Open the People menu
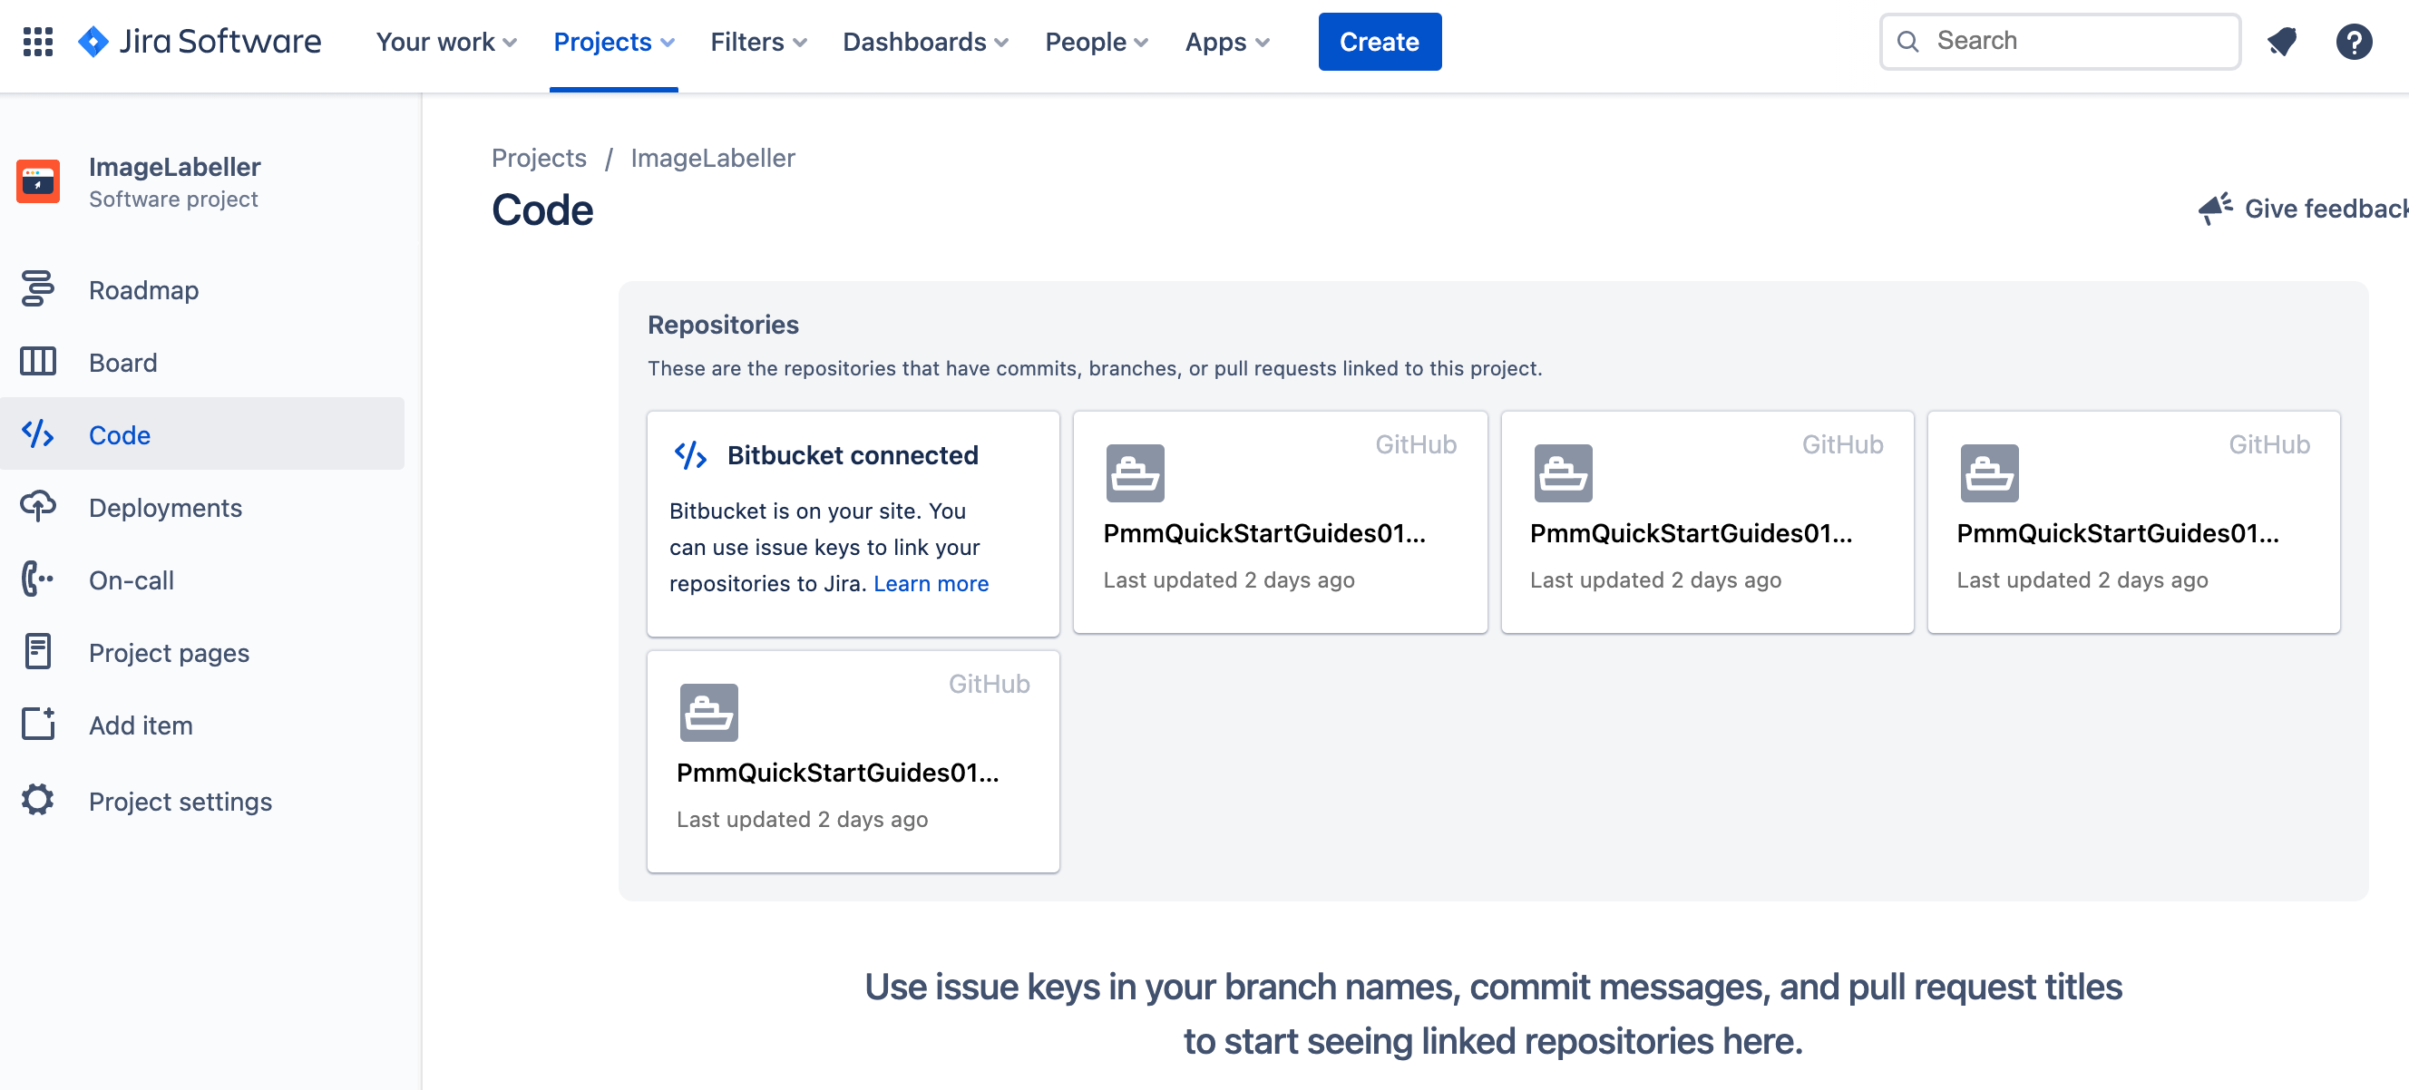Viewport: 2409px width, 1090px height. coord(1098,42)
